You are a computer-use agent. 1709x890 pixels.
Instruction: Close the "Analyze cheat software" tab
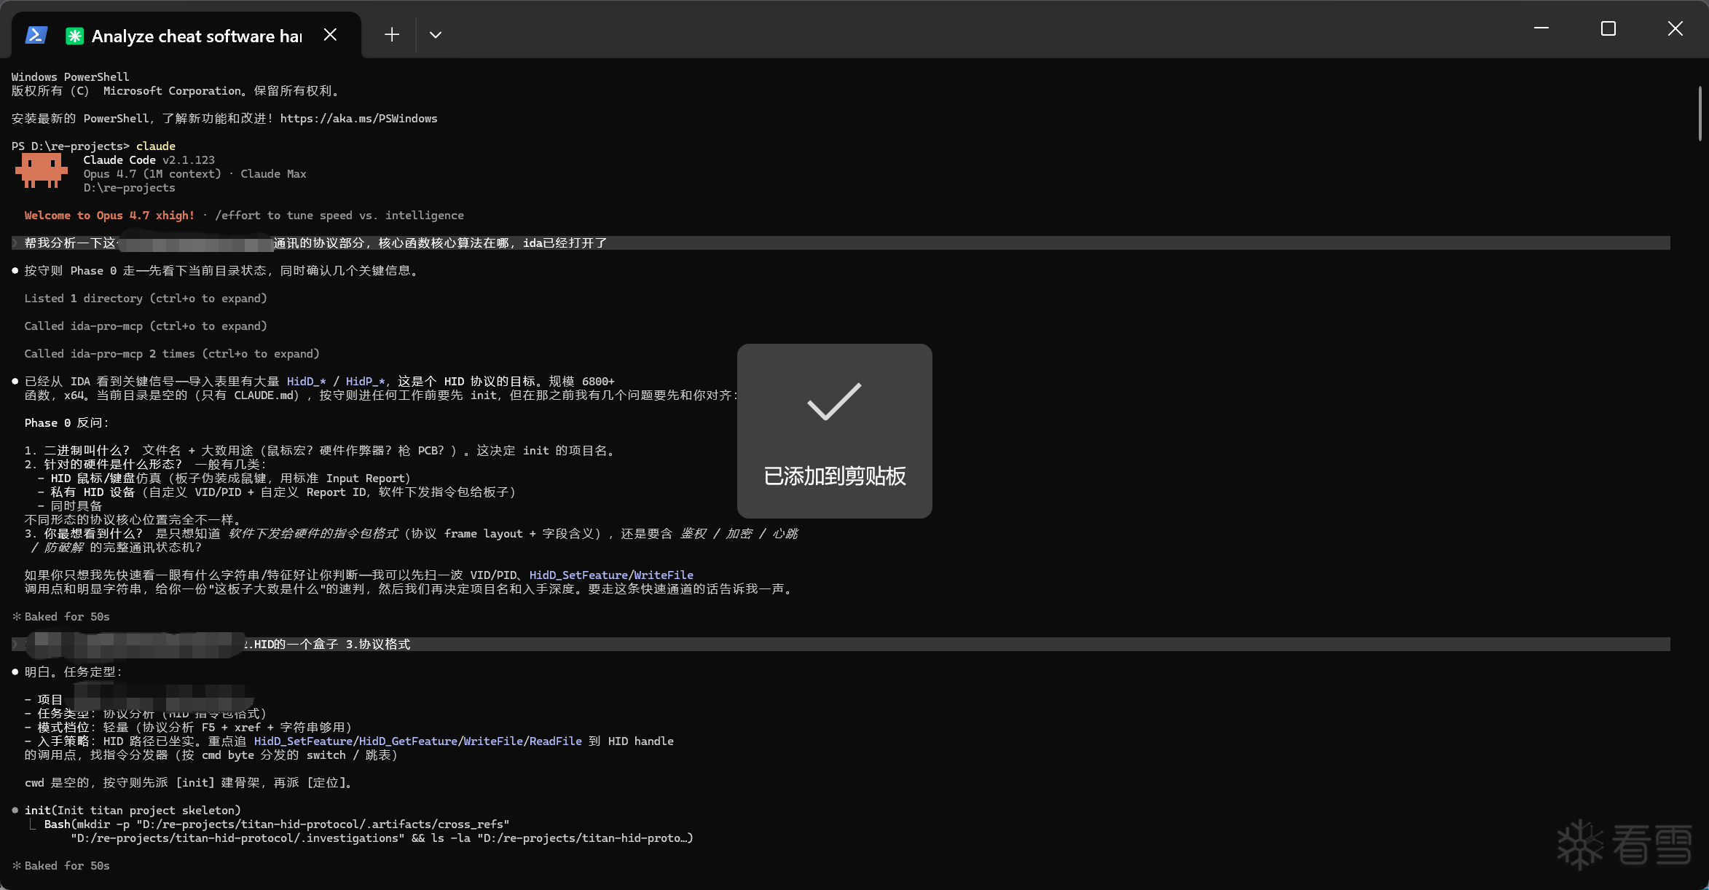(330, 35)
